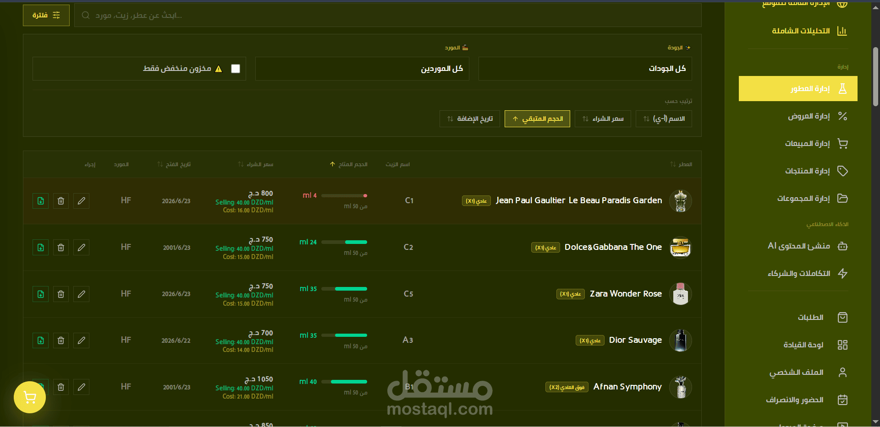Click the green file-download icon for Jean Paul Gaultier
The width and height of the screenshot is (880, 427).
pos(41,201)
